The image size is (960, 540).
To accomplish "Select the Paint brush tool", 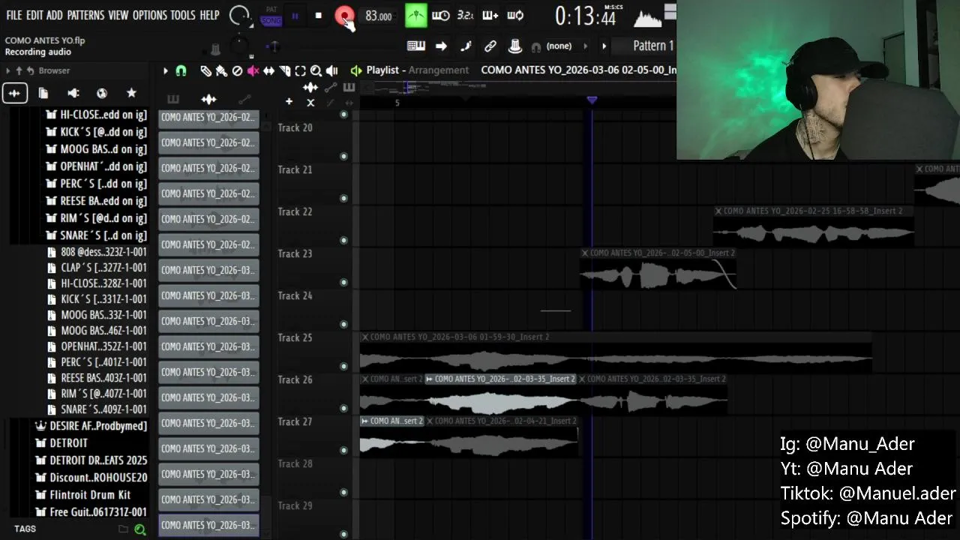I will [221, 70].
